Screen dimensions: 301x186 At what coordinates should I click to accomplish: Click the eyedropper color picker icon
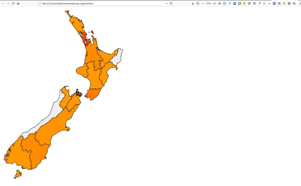[x=259, y=3]
